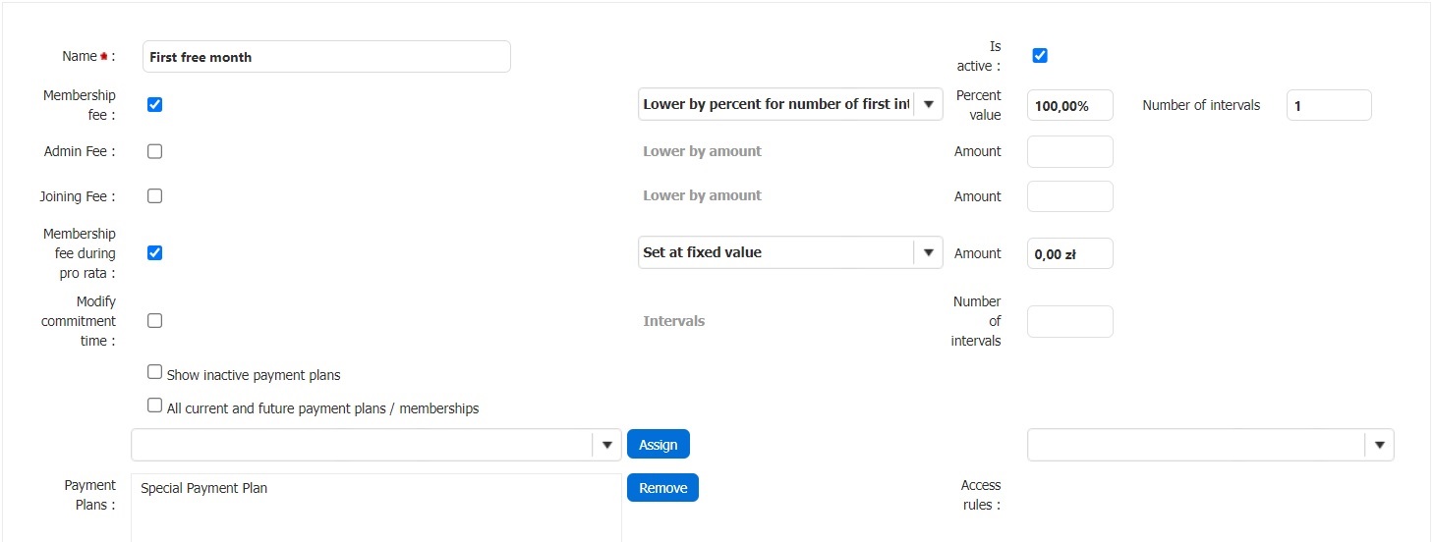Open the payment plan selection dropdown arrow
Image resolution: width=1435 pixels, height=542 pixels.
click(606, 445)
